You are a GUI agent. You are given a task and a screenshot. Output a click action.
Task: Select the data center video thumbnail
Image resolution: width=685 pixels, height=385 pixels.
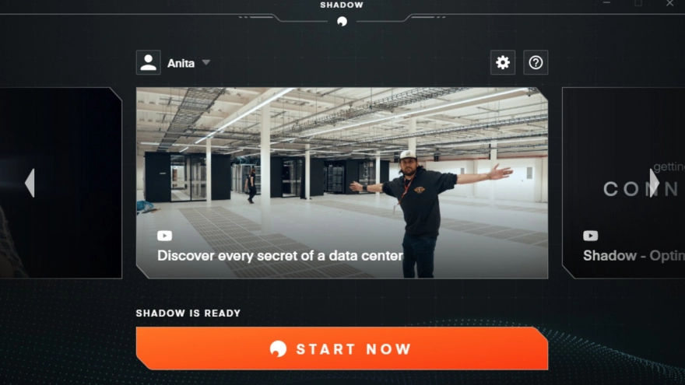pos(342,183)
